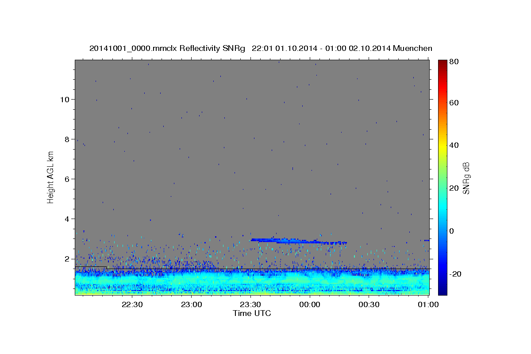Click the blue cloud layer near 3 km

click(299, 241)
